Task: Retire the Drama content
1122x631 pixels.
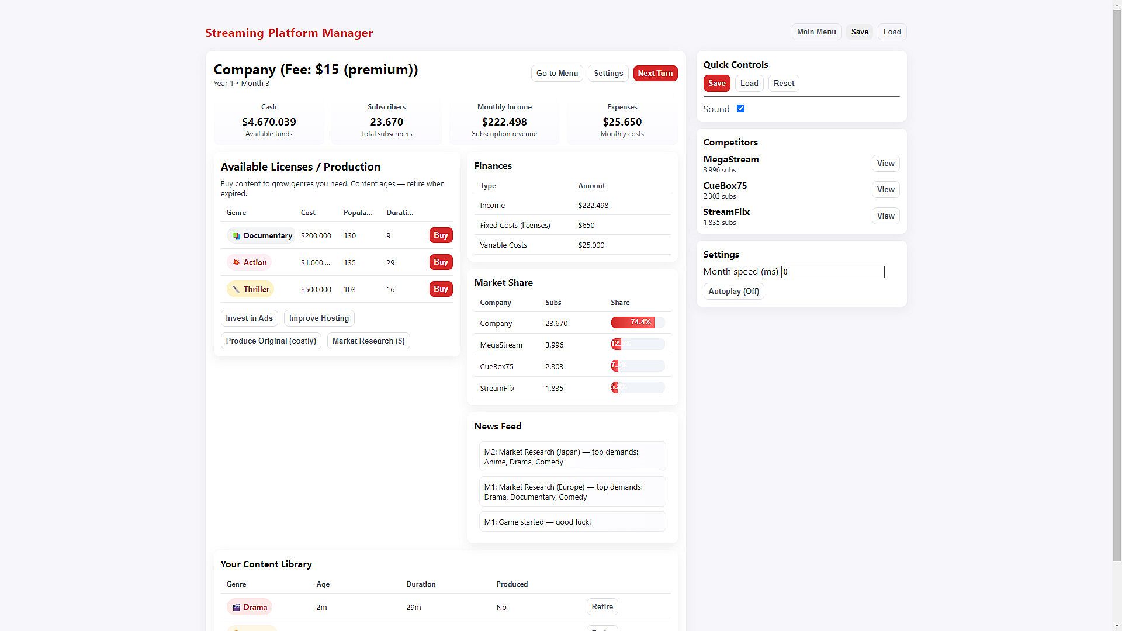Action: click(x=602, y=607)
